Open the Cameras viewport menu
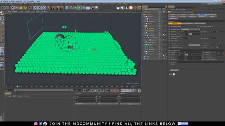225x126 pixels. (15, 12)
